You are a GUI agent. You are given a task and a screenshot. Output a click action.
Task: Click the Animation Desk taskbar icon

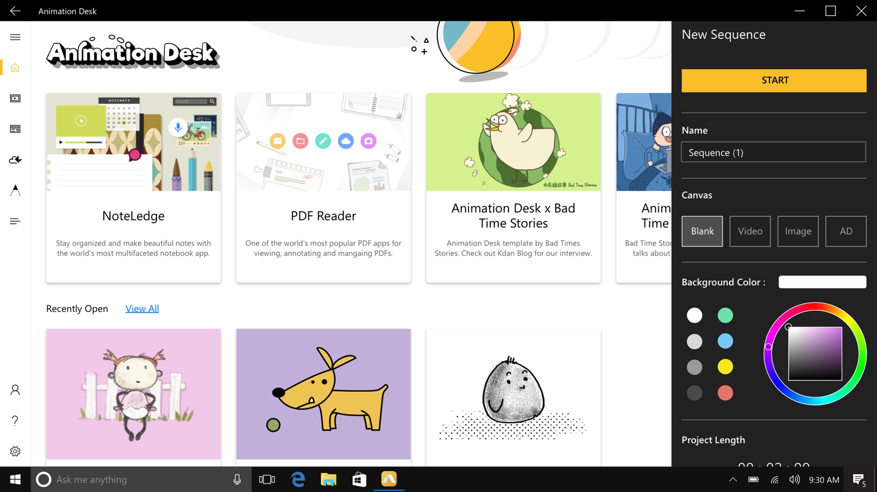coord(389,479)
